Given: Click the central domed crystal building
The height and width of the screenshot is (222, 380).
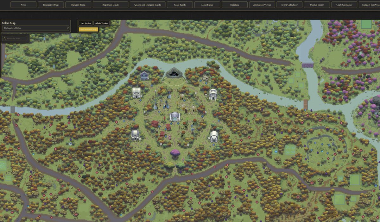Looking at the screenshot, I should [174, 116].
